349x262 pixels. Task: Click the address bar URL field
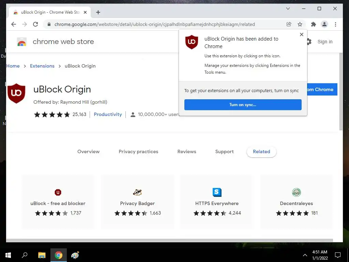click(154, 24)
